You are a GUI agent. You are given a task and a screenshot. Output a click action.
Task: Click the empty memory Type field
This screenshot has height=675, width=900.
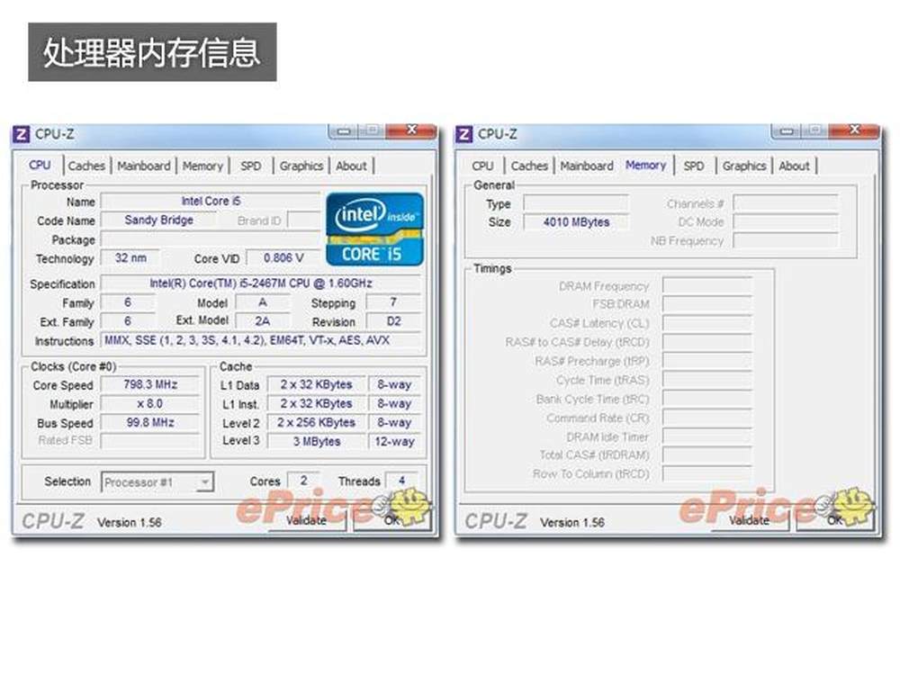pos(576,203)
